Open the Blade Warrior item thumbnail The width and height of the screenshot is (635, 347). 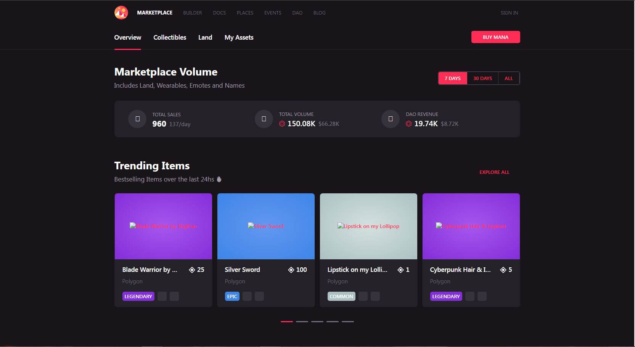pyautogui.click(x=163, y=226)
